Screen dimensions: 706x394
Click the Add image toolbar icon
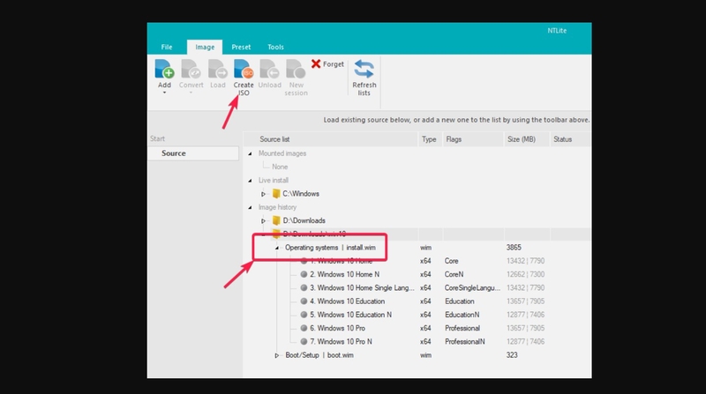point(164,70)
